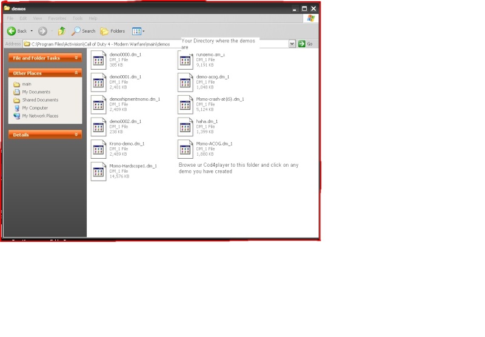This screenshot has height=337, width=485.
Task: Open Shared Documents link
Action: point(40,100)
